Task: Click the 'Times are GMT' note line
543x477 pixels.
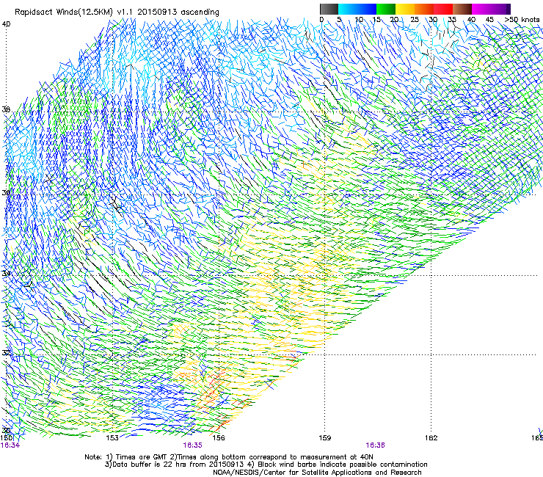Action: [229, 457]
